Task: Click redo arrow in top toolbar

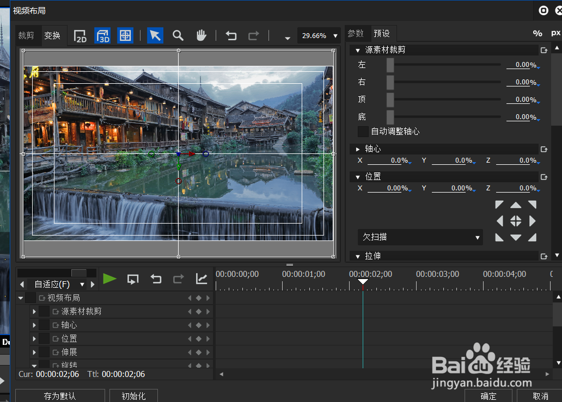Action: [x=254, y=36]
